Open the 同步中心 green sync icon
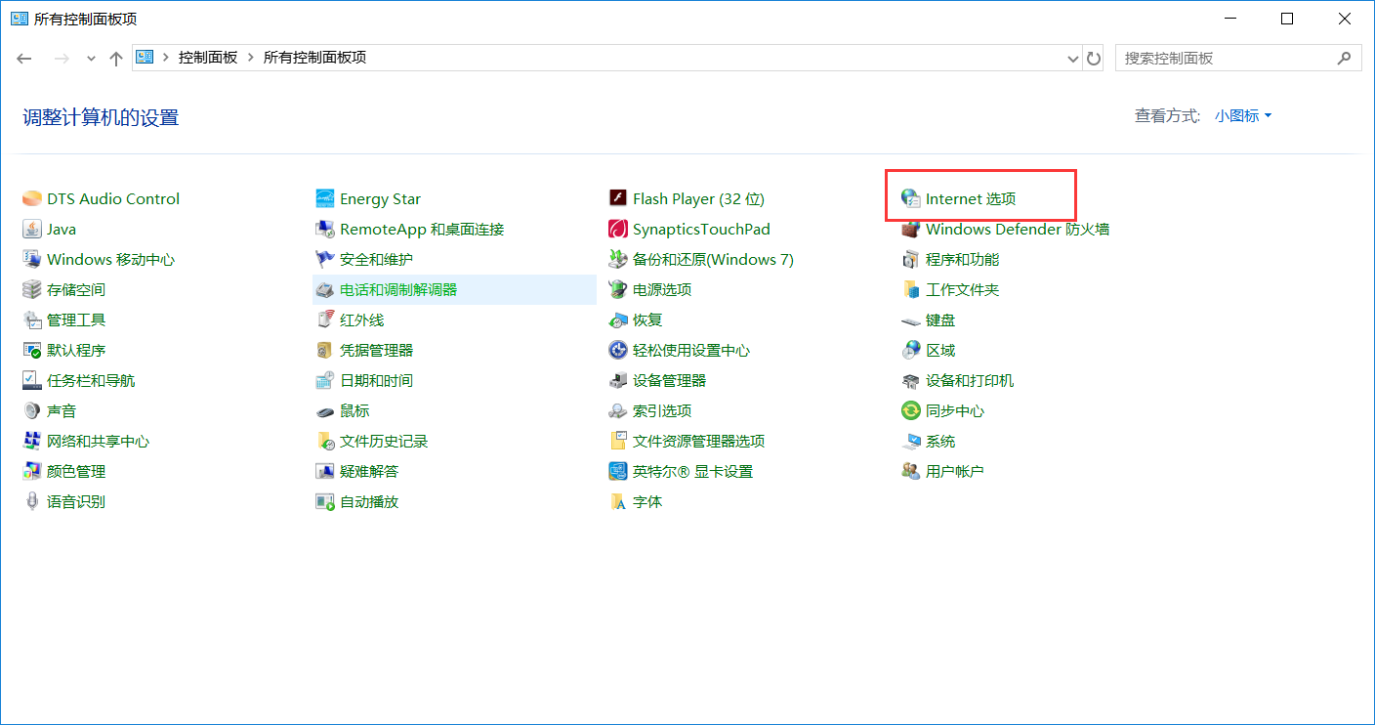Viewport: 1375px width, 725px height. click(x=910, y=411)
